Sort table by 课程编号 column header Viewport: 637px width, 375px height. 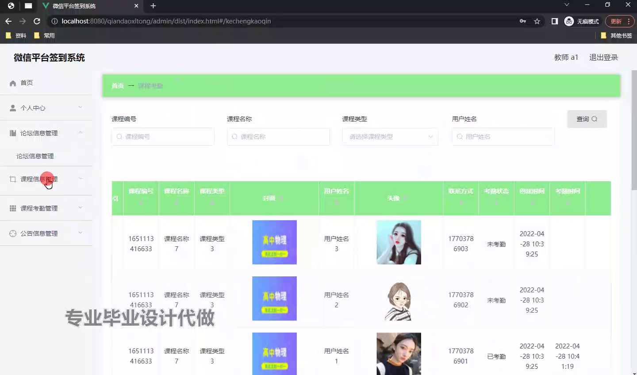141,197
